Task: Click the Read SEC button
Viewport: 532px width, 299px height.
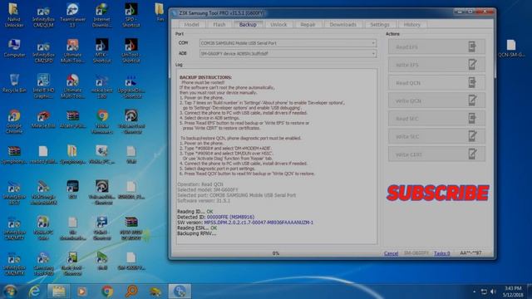Action: pyautogui.click(x=436, y=118)
